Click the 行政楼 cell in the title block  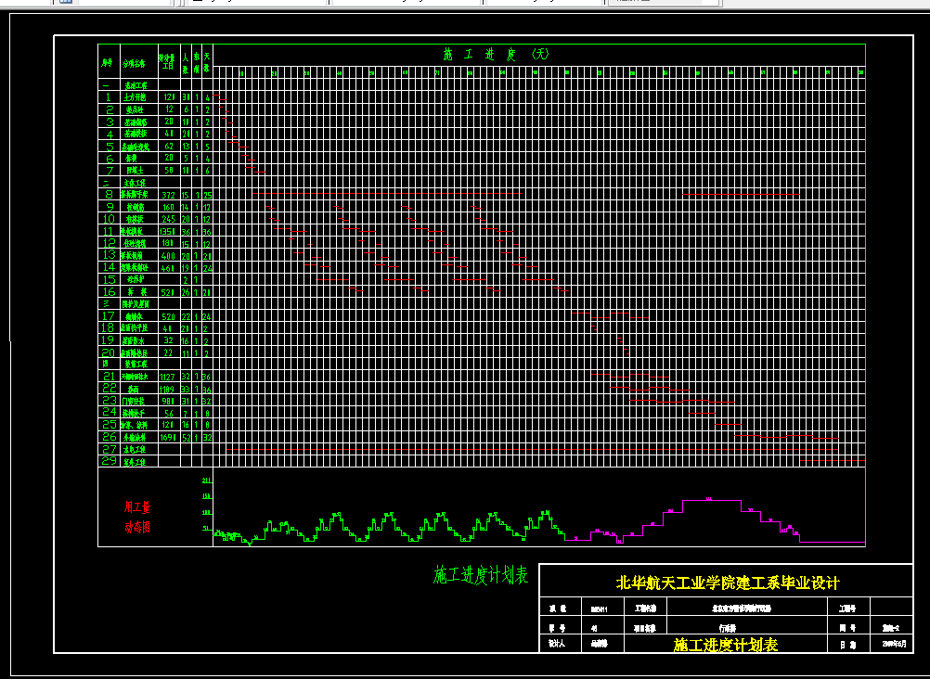pyautogui.click(x=728, y=628)
